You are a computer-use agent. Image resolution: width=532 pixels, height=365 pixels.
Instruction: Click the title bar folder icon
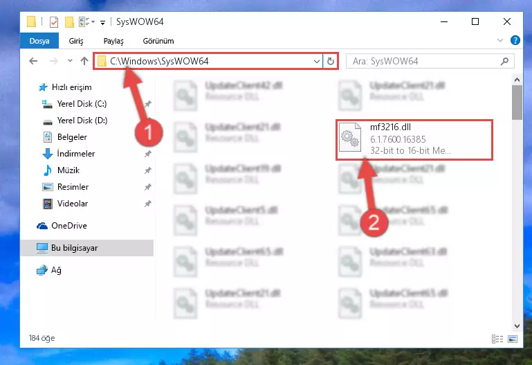point(31,21)
